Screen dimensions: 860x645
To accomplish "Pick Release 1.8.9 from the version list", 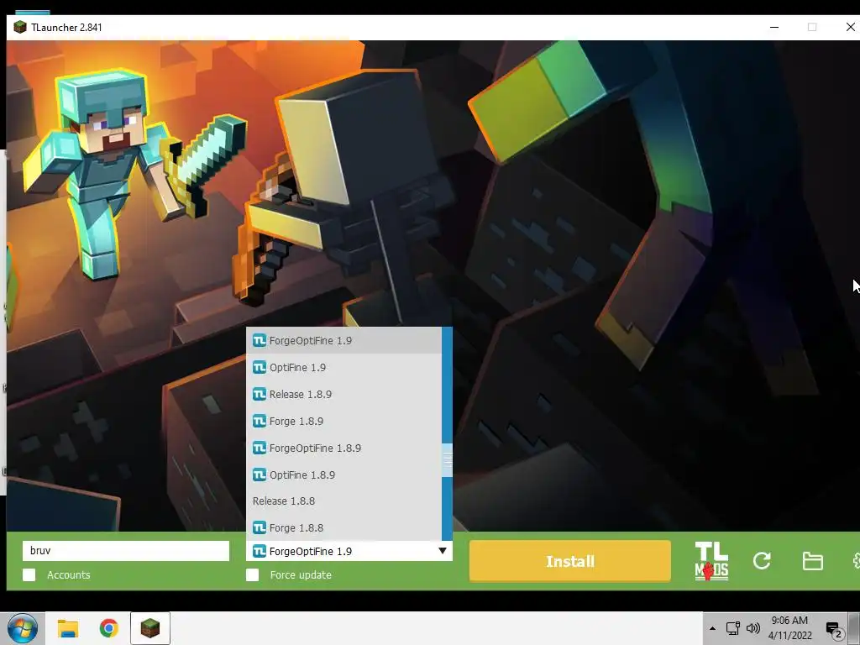I will tap(343, 395).
